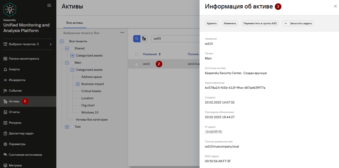Click the Удалить button
Viewport: 339px width, 168px height.
[x=212, y=23]
